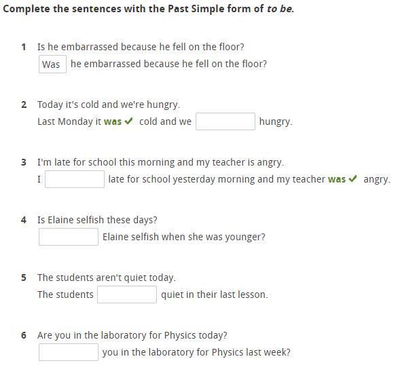Focus the blank before 'Elaine selfish when'
The height and width of the screenshot is (380, 396).
coord(69,237)
